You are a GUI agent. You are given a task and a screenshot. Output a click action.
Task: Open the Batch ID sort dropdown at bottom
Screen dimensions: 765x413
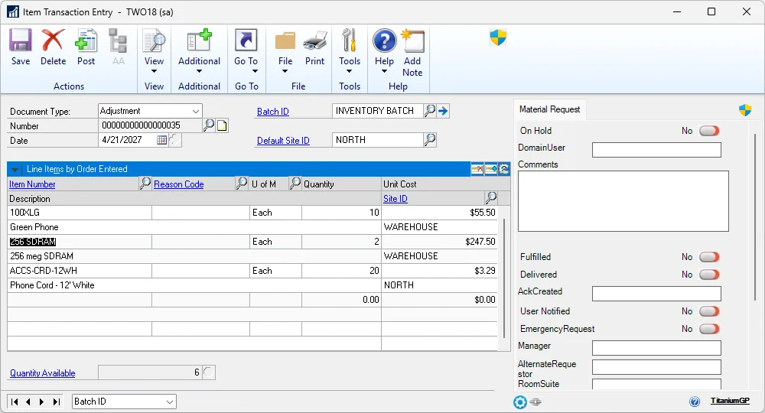coord(169,402)
